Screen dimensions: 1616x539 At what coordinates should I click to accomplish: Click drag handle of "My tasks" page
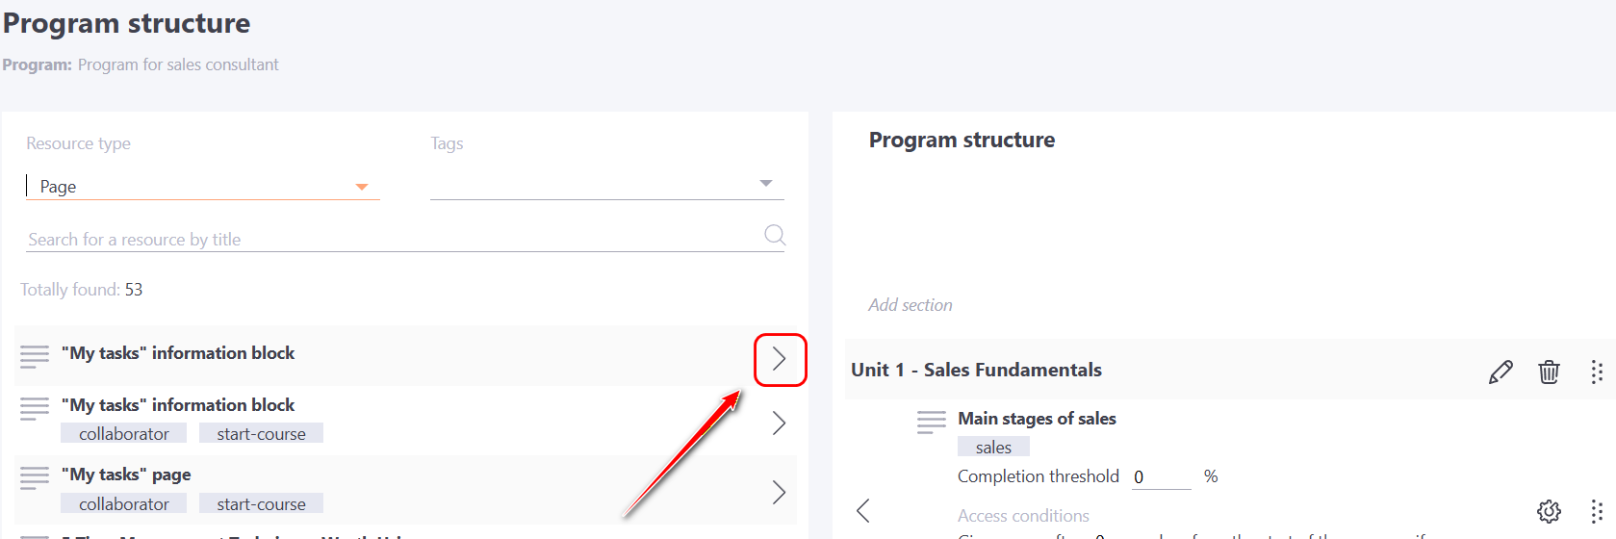click(35, 477)
